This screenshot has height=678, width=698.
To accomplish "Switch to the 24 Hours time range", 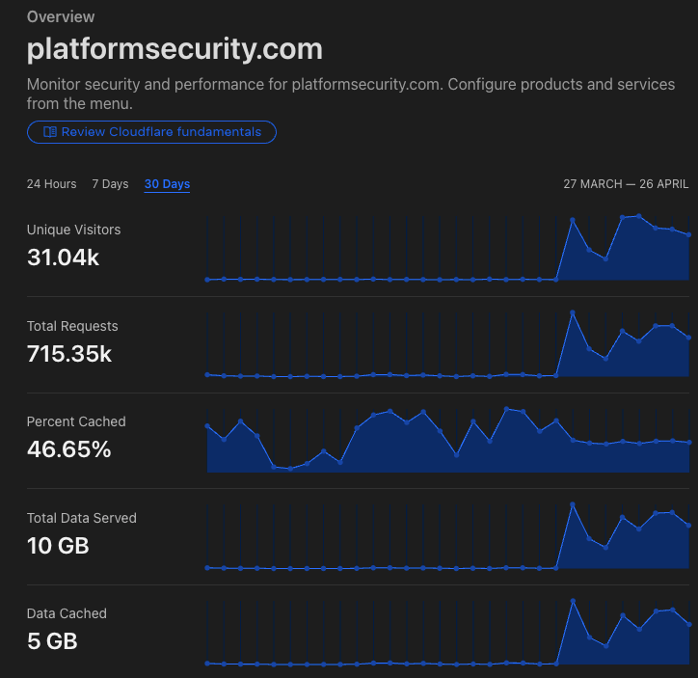I will point(51,184).
